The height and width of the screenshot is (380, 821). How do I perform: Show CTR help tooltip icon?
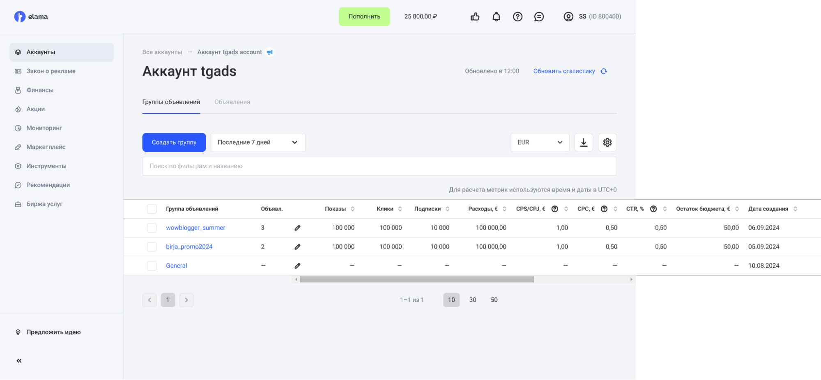(x=653, y=209)
